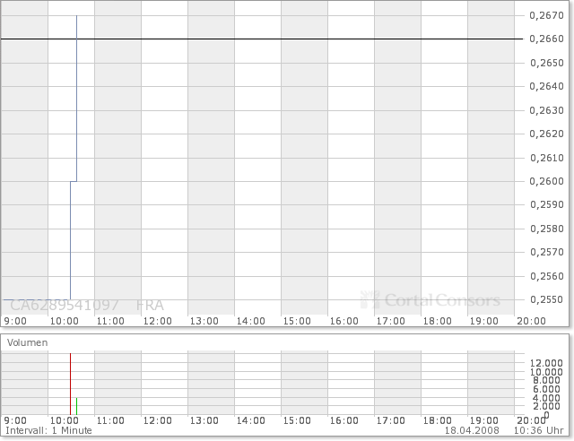Click the 0,2550 price axis label
This screenshot has height=441, width=574.
544,299
